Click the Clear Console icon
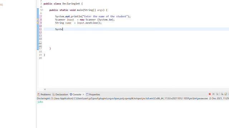229x128 pixels. click(222, 94)
